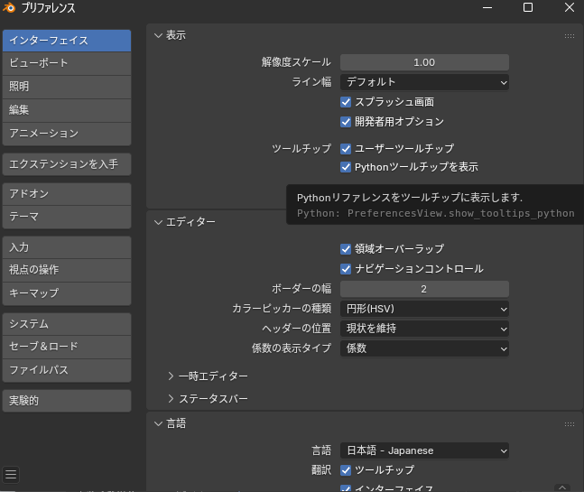The width and height of the screenshot is (584, 492).
Task: Click the ボーダーの幅 value field
Action: click(424, 290)
